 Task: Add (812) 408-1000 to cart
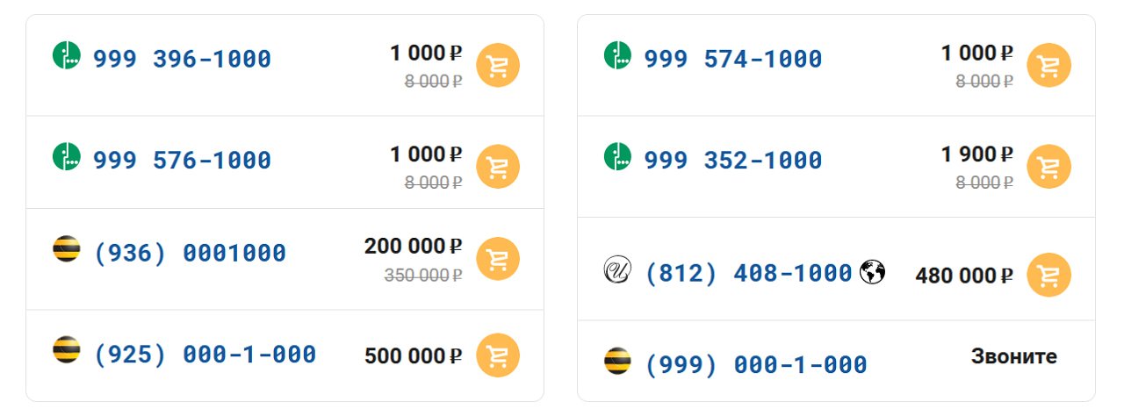coord(1049,275)
